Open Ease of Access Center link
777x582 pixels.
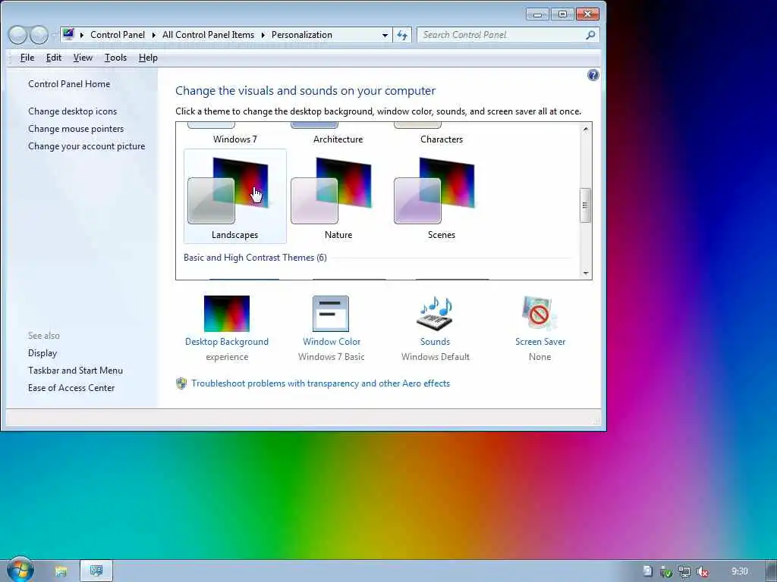point(71,387)
